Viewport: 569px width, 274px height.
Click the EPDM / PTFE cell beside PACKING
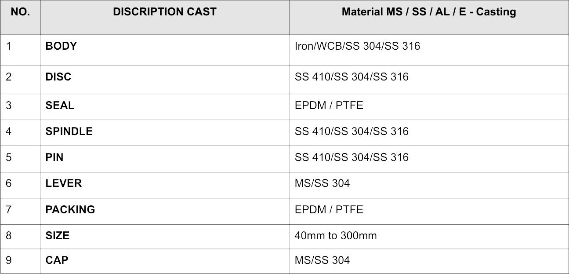pos(429,210)
